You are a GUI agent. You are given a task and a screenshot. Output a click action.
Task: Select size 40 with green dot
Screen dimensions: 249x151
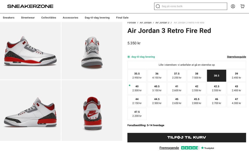tap(137, 88)
